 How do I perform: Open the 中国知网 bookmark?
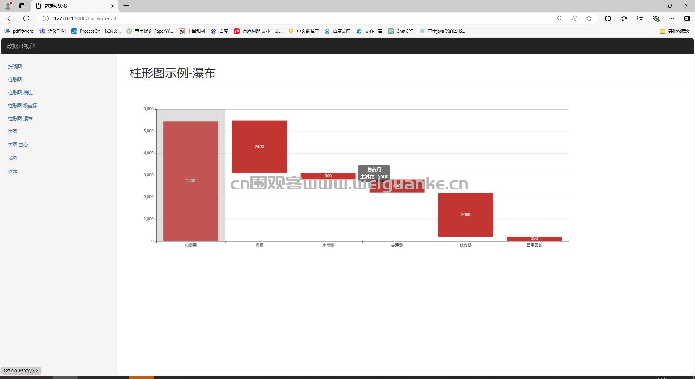pyautogui.click(x=192, y=31)
